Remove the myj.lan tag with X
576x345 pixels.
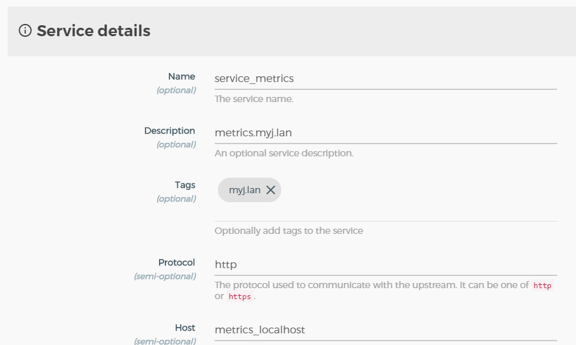[271, 190]
